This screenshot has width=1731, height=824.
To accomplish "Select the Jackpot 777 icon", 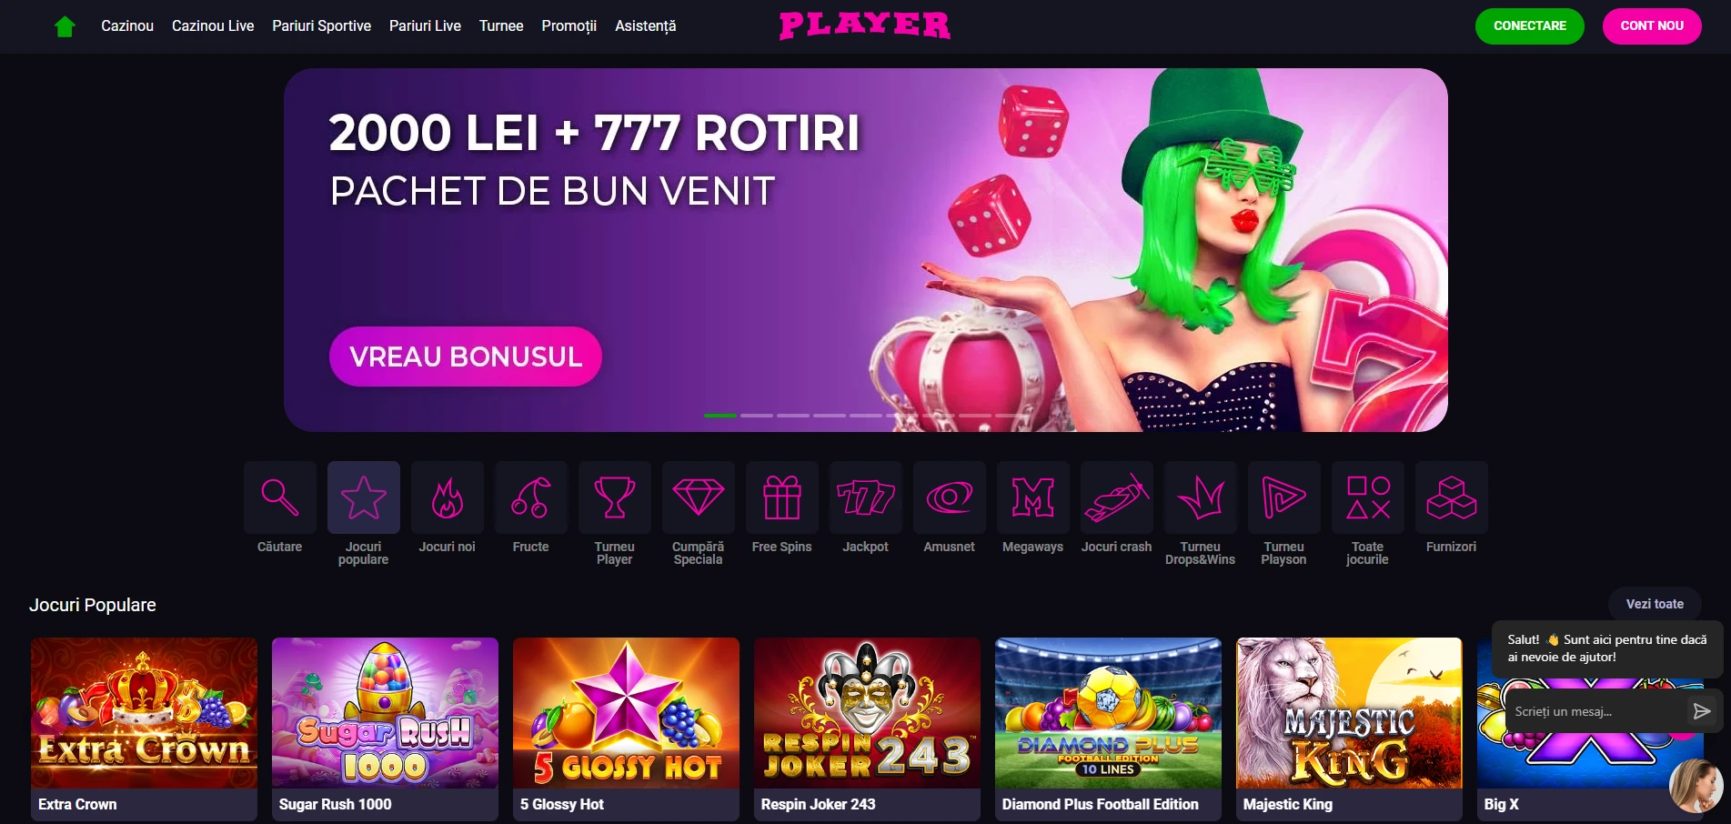I will tap(866, 497).
